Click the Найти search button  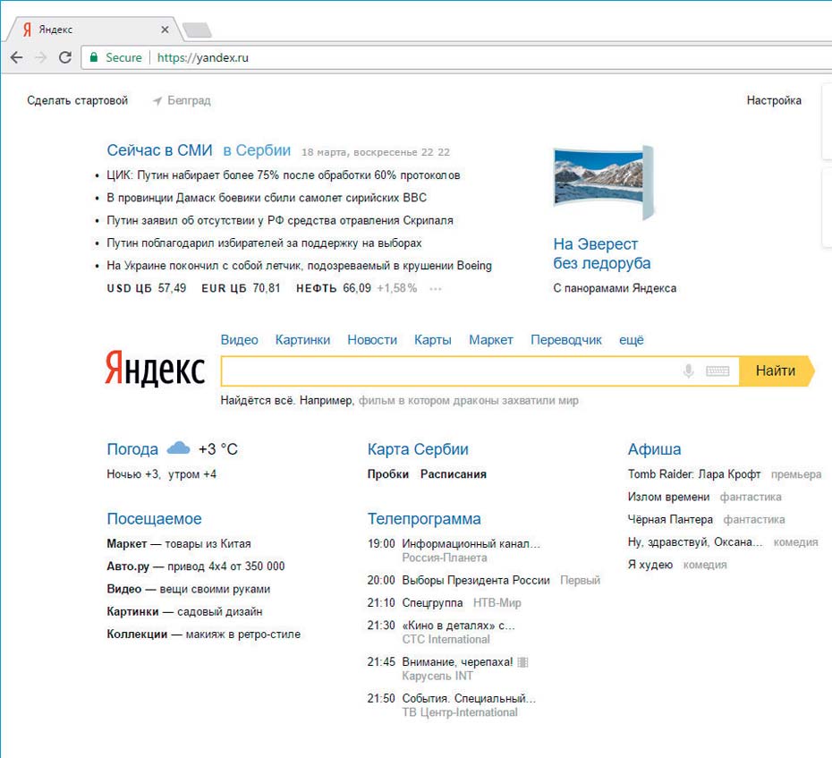777,370
